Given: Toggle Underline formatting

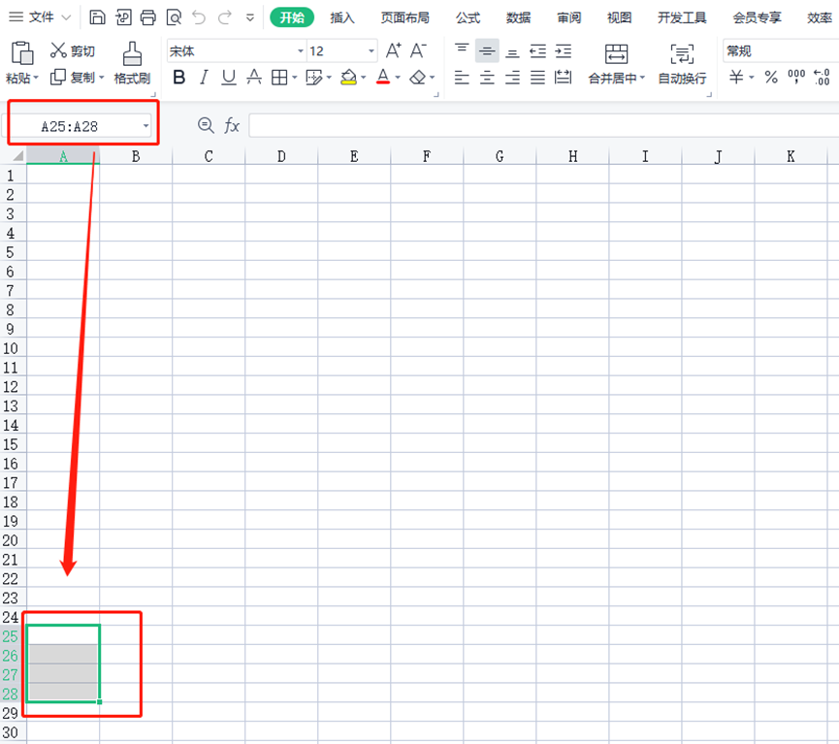Looking at the screenshot, I should point(229,78).
